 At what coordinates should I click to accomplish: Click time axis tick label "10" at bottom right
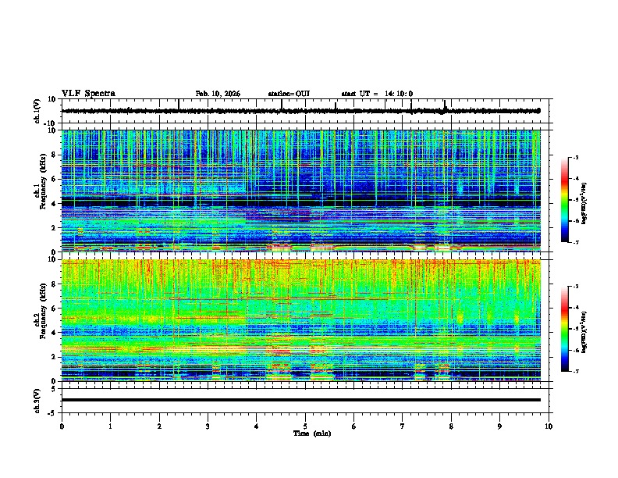[549, 426]
